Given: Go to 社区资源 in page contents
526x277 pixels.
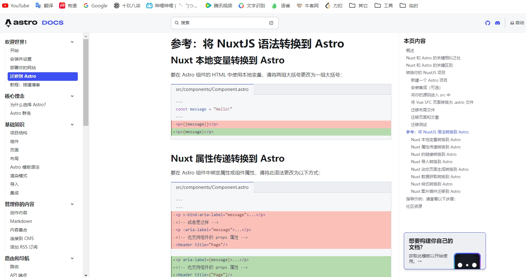Looking at the screenshot, I should 414,206.
